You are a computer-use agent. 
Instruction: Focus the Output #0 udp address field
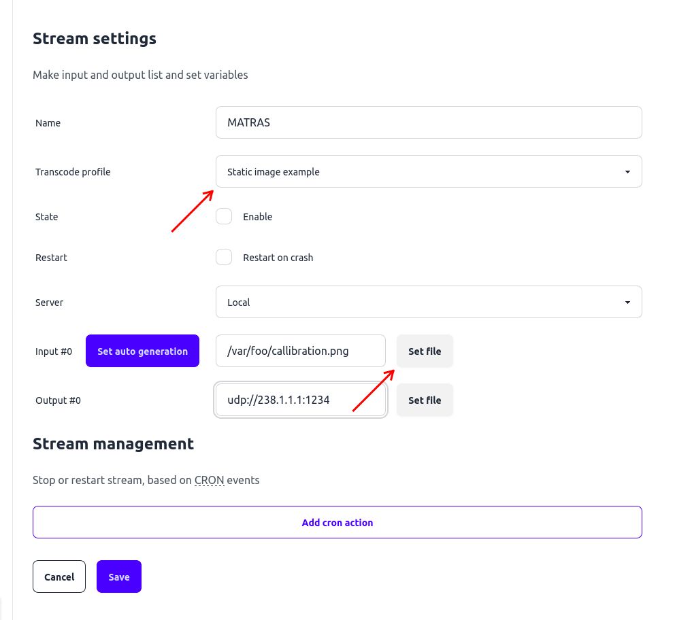tap(300, 400)
